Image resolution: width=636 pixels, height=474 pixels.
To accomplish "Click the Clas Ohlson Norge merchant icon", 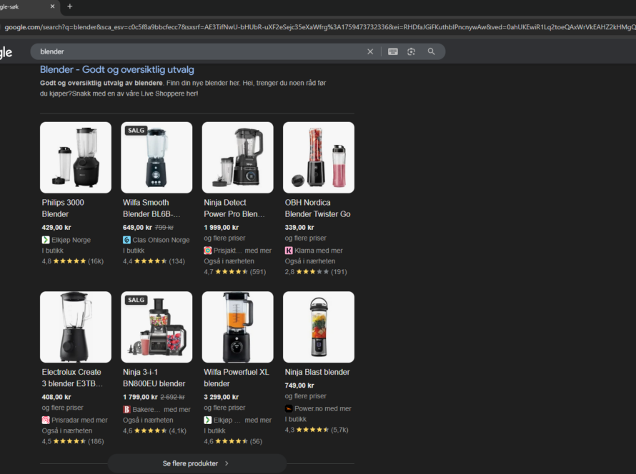I will pyautogui.click(x=126, y=241).
